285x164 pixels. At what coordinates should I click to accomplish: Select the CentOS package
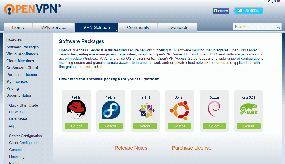coord(145,126)
